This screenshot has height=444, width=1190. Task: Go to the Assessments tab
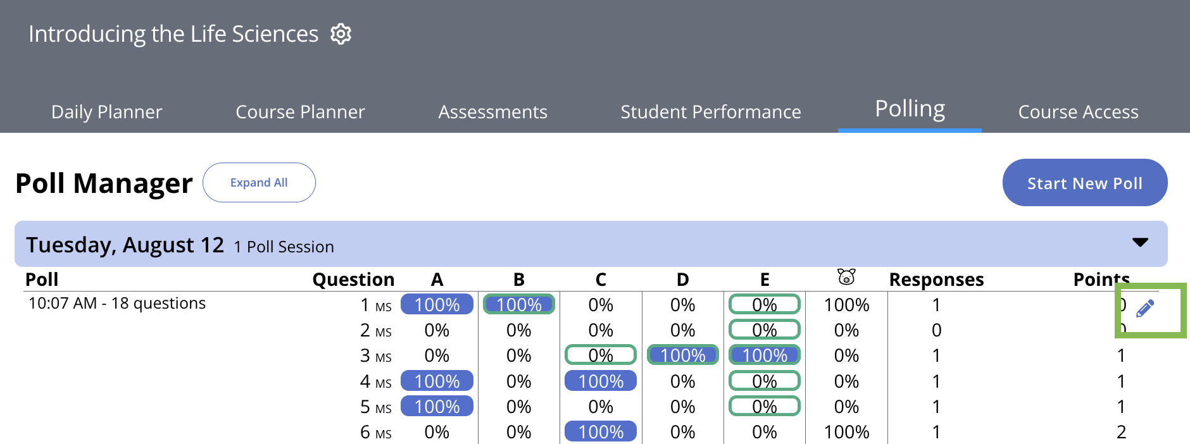pyautogui.click(x=492, y=112)
